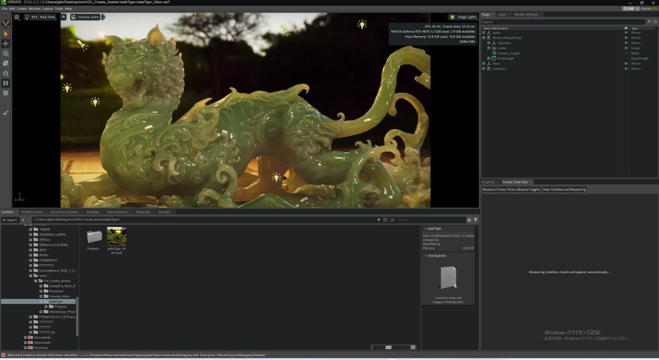Expand the double-arrow viewport toolbar chevron
Viewport: 659px width, 360px height.
[x=104, y=17]
